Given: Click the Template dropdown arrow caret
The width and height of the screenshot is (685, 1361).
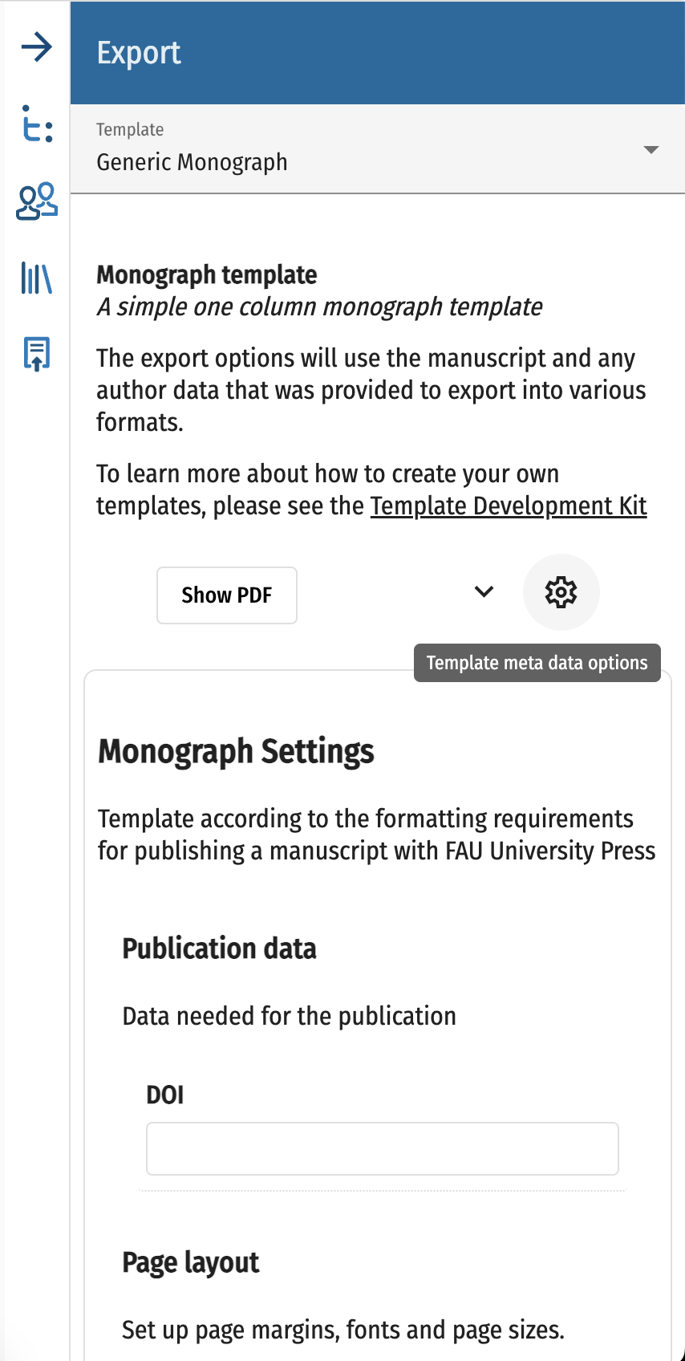Looking at the screenshot, I should tap(651, 150).
